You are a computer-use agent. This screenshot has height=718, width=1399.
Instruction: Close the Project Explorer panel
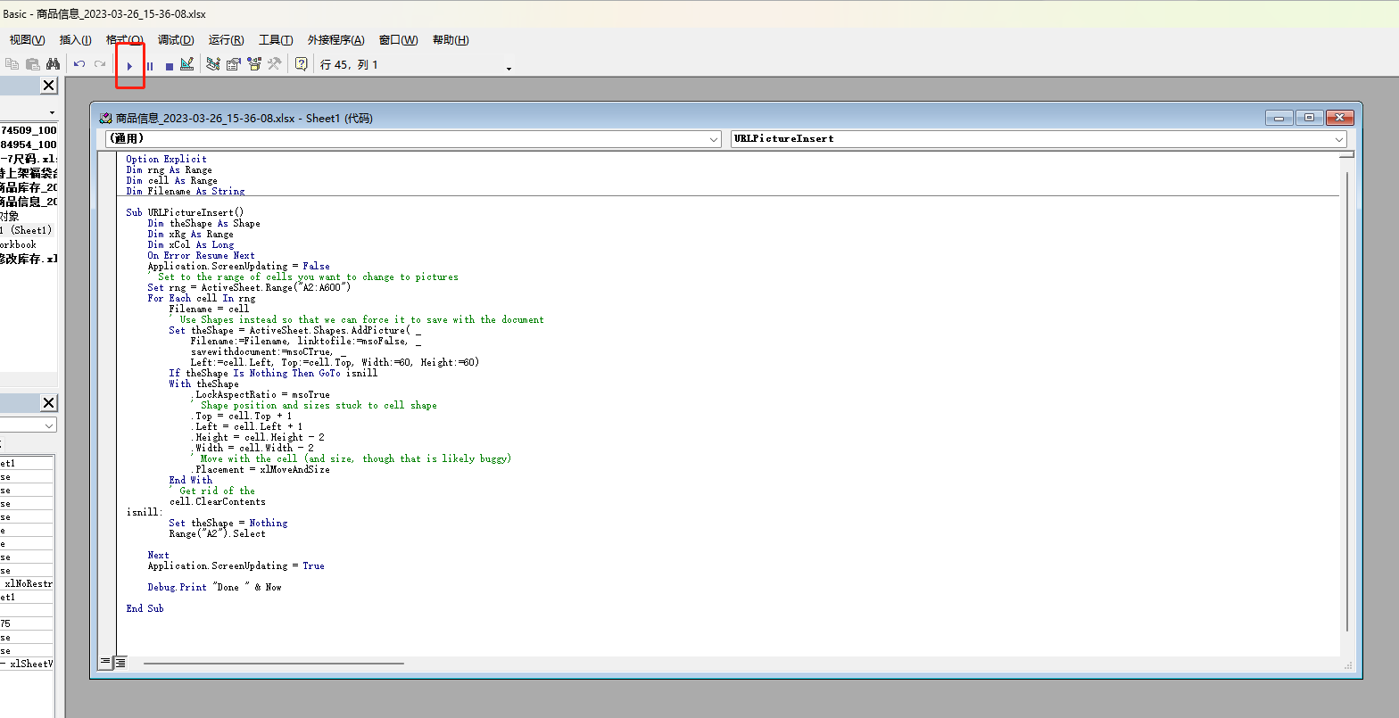tap(48, 86)
